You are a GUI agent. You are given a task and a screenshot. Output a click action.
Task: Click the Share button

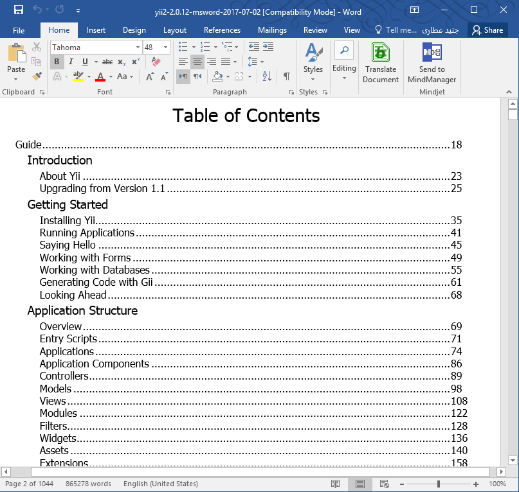[x=487, y=30]
